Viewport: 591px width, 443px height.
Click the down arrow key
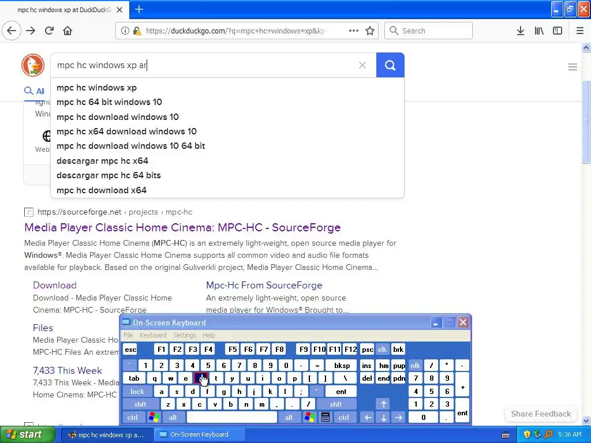(x=383, y=418)
